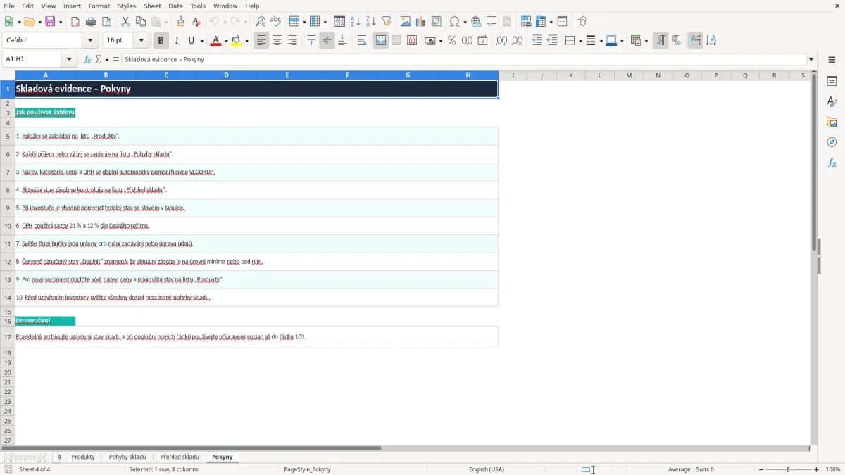The image size is (845, 475).
Task: Export directly as PDF
Action: (x=75, y=22)
